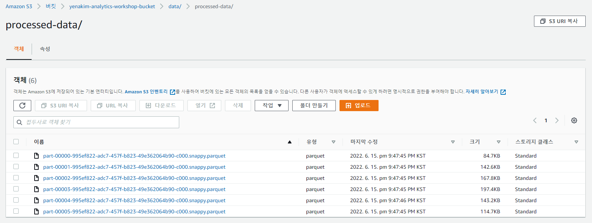Click file icon of part-00001 parquet
592x223 pixels.
click(36, 167)
